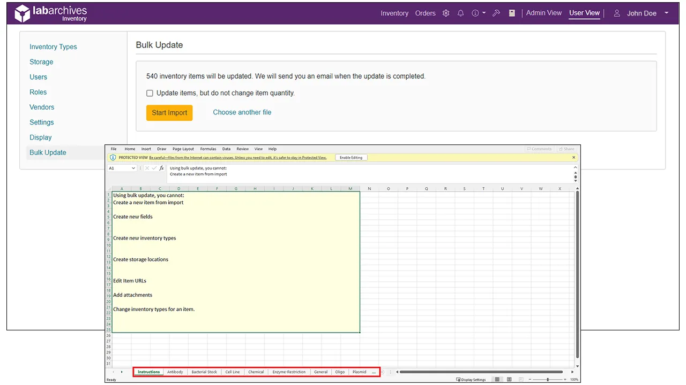Select the Normal view icon in status bar
Image resolution: width=686 pixels, height=385 pixels.
pyautogui.click(x=497, y=380)
